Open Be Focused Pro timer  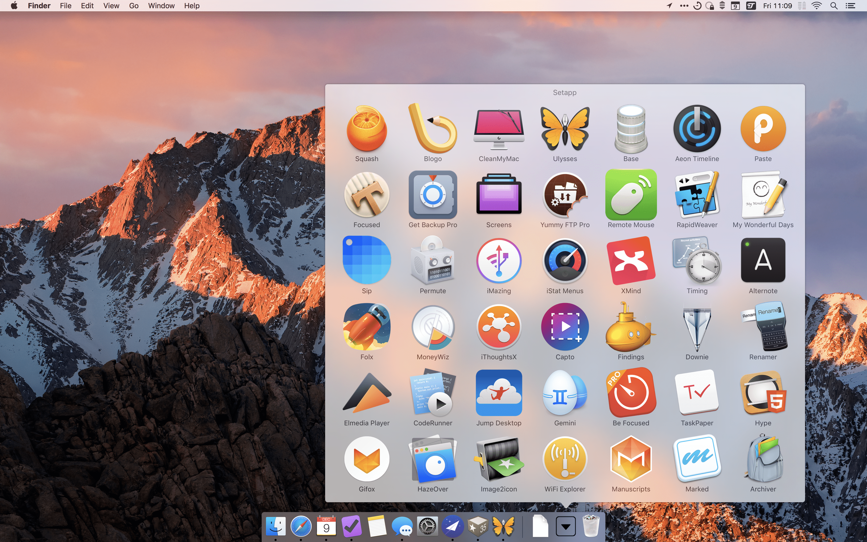pyautogui.click(x=631, y=393)
